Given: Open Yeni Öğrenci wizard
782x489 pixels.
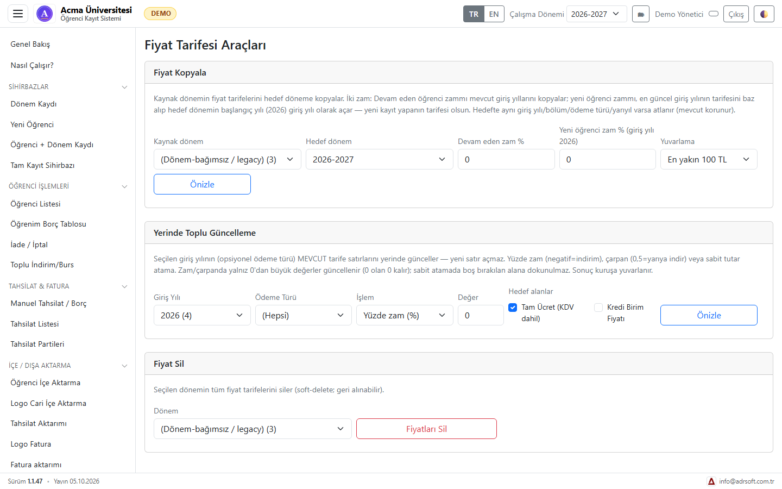Looking at the screenshot, I should click(32, 124).
